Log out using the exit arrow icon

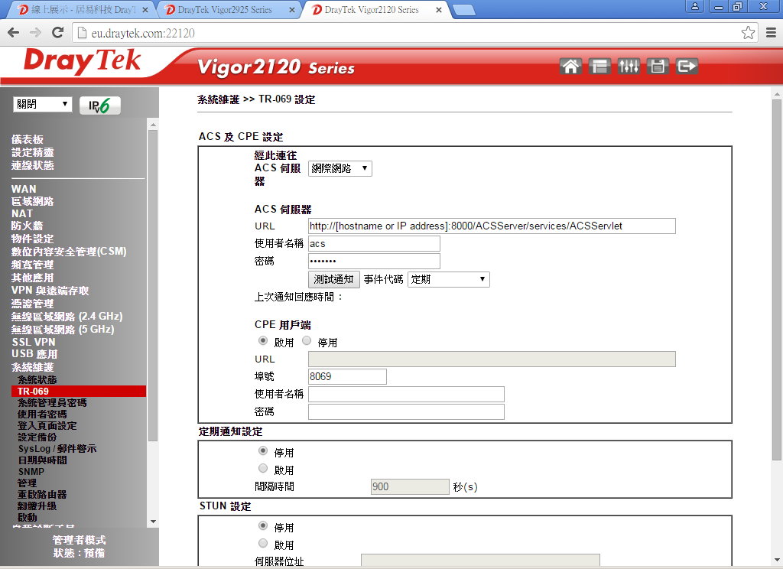point(687,66)
